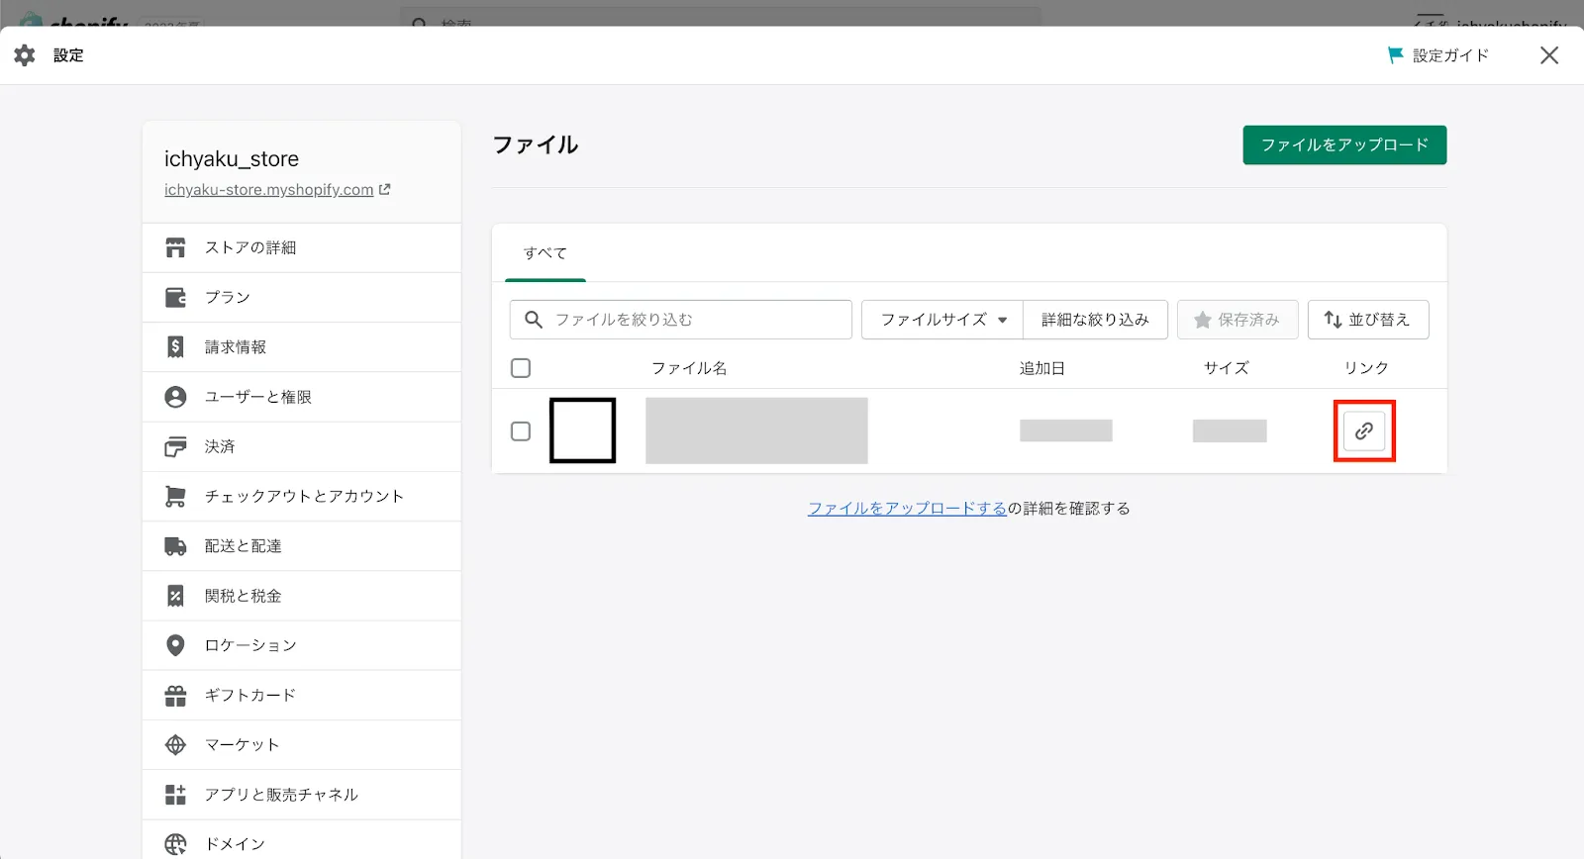This screenshot has width=1584, height=859.
Task: Follow ファイルをアップロードする help link
Action: 907,508
